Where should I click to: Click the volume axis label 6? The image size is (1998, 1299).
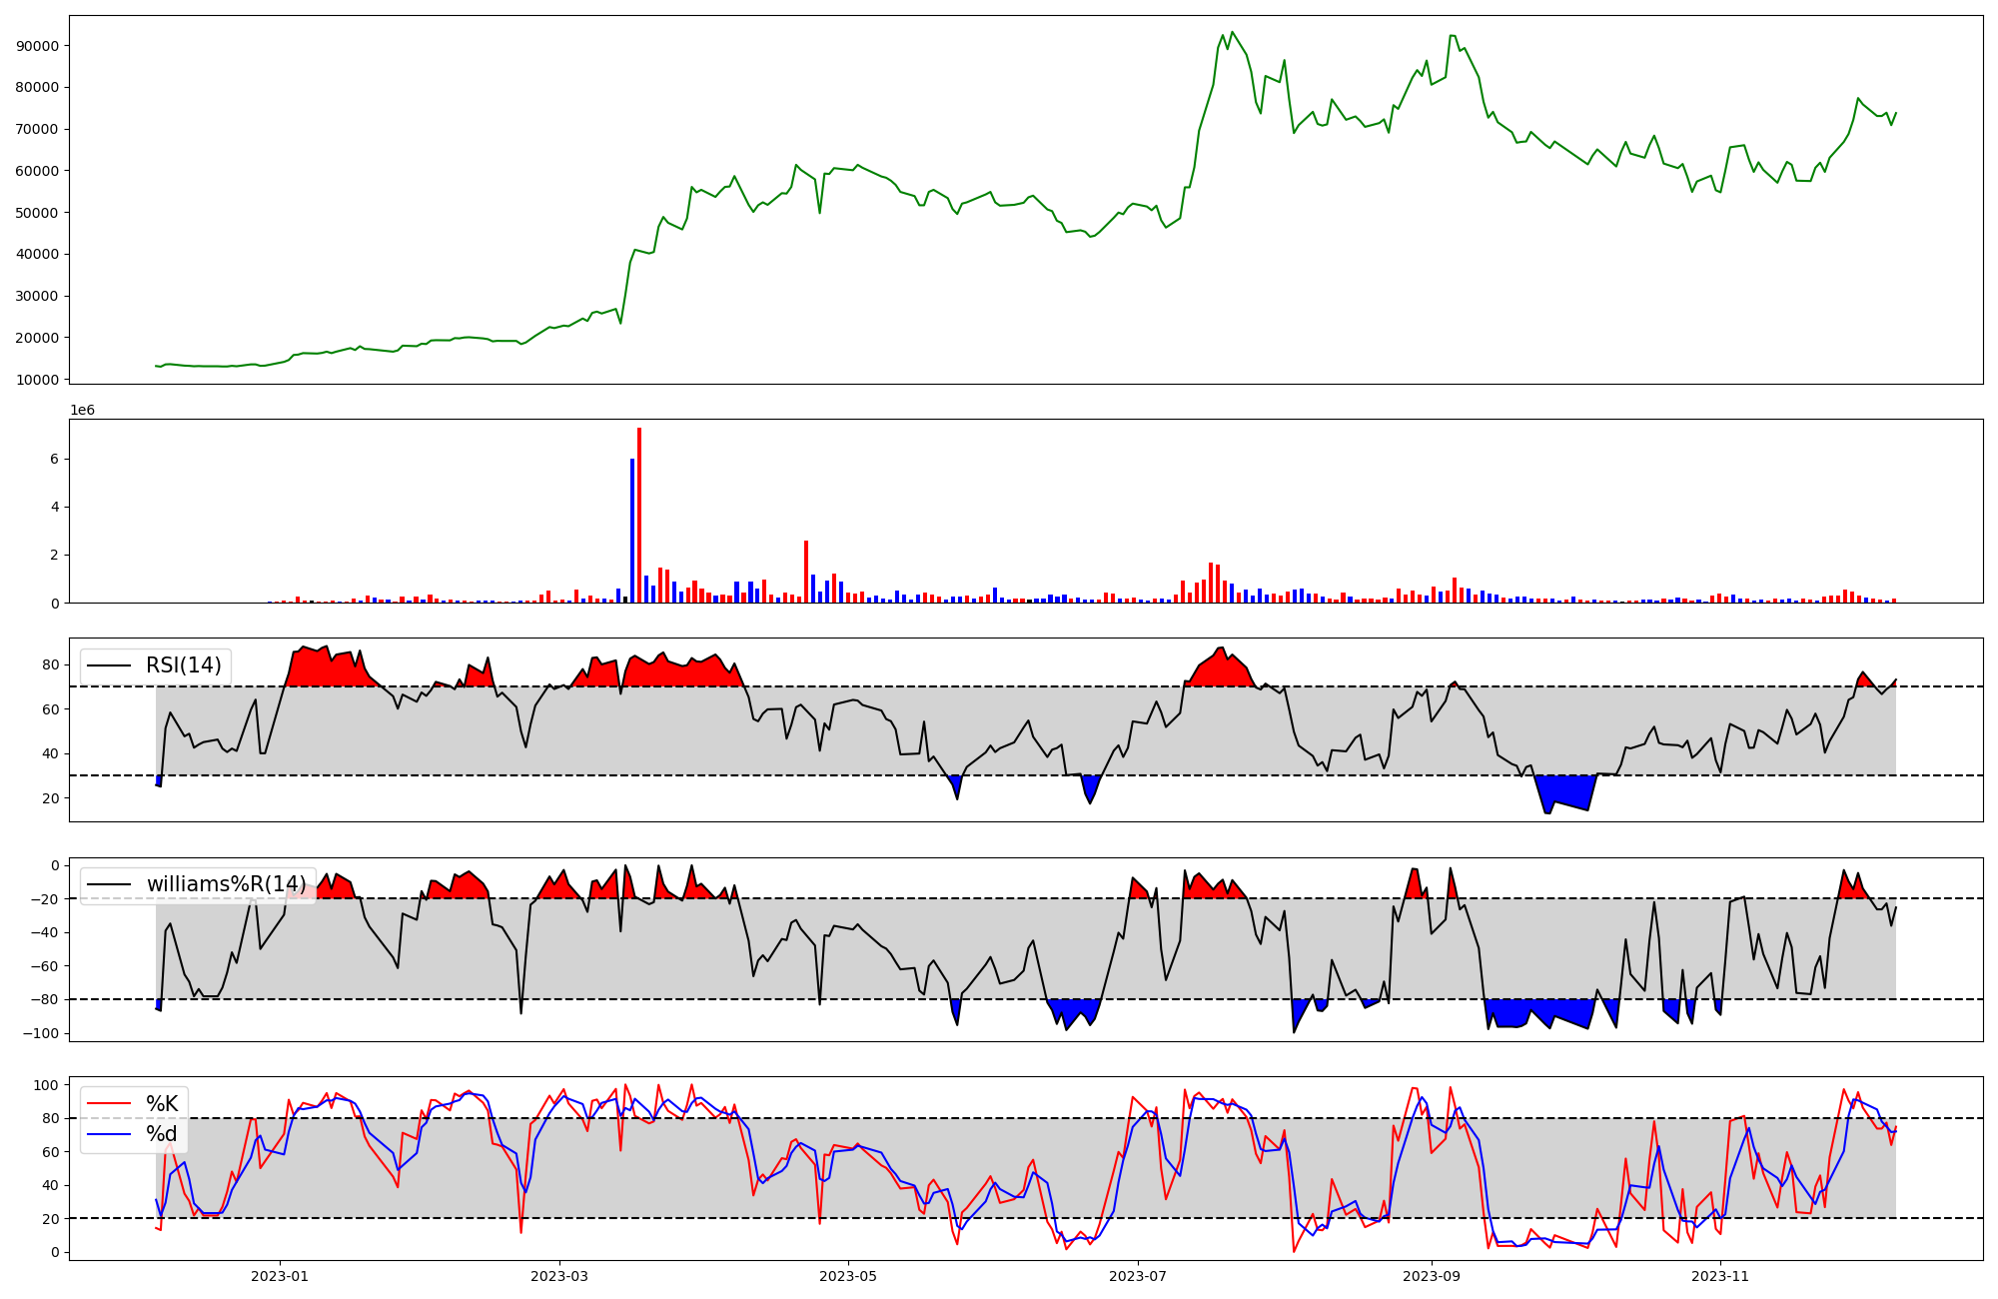pos(55,460)
